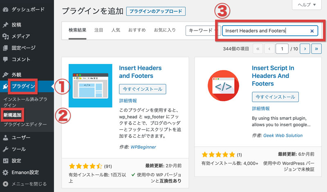Switch to 人気 tab
The image size is (327, 192).
116,30
